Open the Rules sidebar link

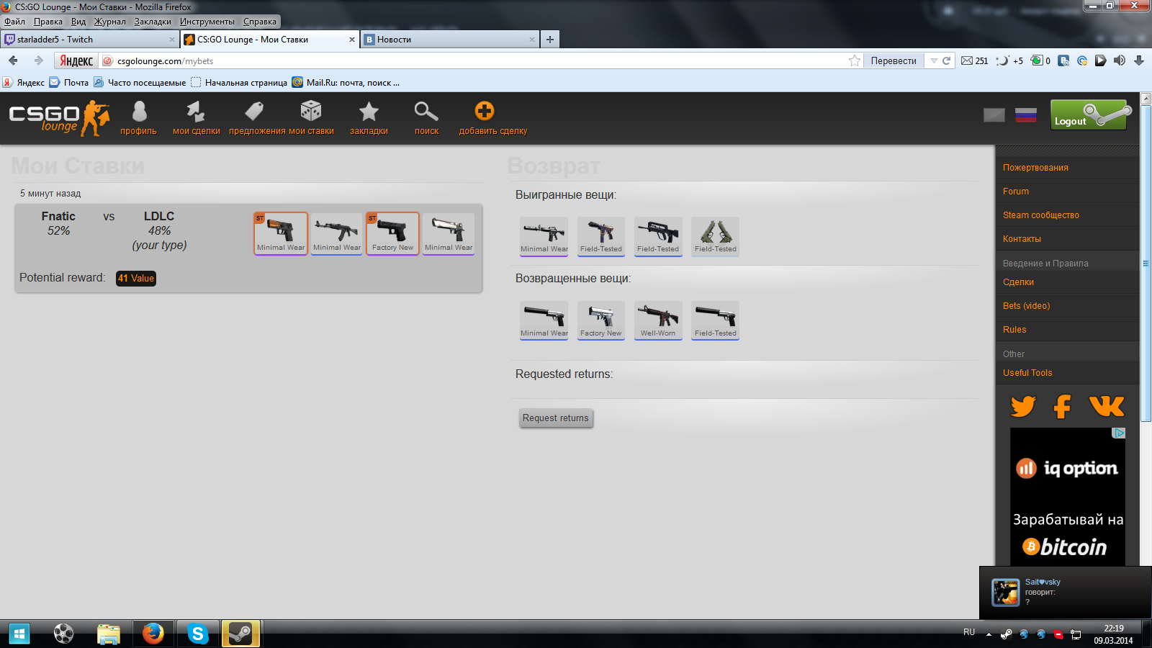(x=1014, y=330)
